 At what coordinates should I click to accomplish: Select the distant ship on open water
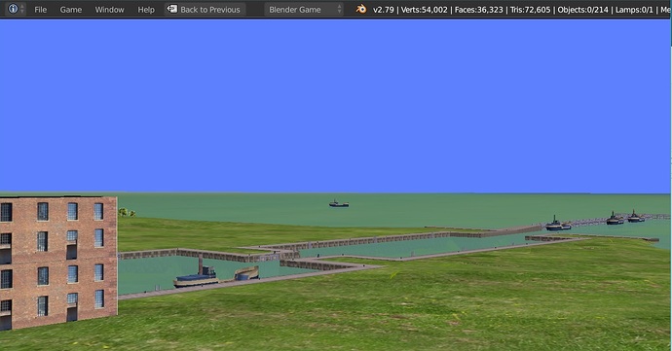coord(339,204)
